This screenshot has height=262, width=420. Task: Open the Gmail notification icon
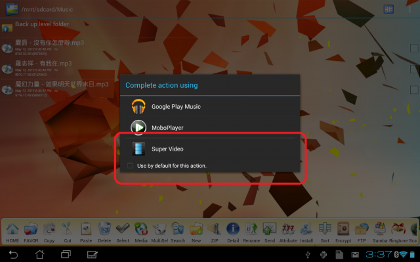pyautogui.click(x=355, y=255)
